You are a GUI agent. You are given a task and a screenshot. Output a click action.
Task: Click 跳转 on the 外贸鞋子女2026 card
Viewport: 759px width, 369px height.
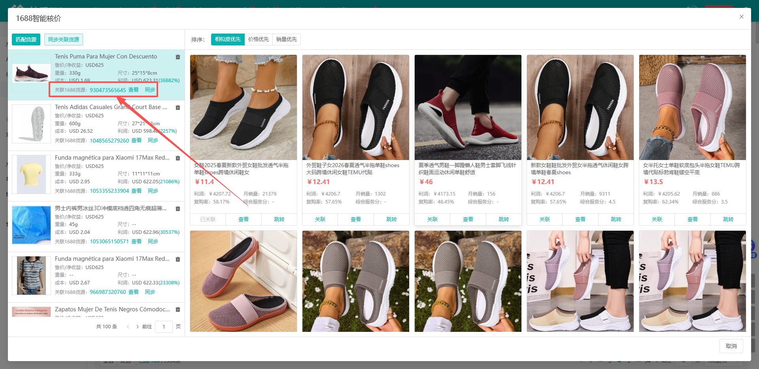(391, 220)
